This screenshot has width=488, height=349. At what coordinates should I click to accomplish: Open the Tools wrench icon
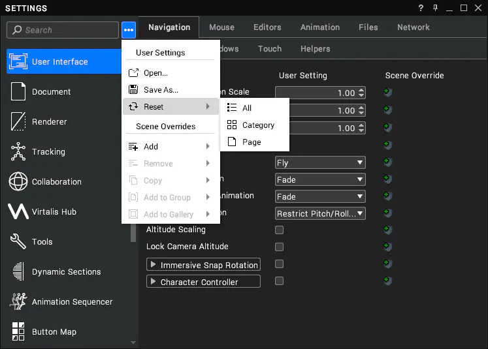(18, 241)
